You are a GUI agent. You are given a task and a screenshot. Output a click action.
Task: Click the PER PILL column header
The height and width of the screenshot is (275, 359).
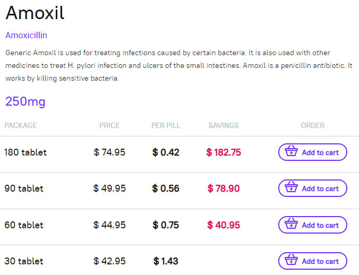click(166, 125)
